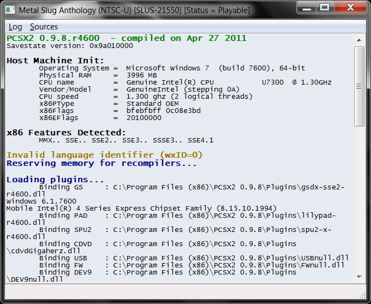Click the Windows 6.1.7600 line
The height and width of the screenshot is (304, 371).
pyautogui.click(x=41, y=201)
